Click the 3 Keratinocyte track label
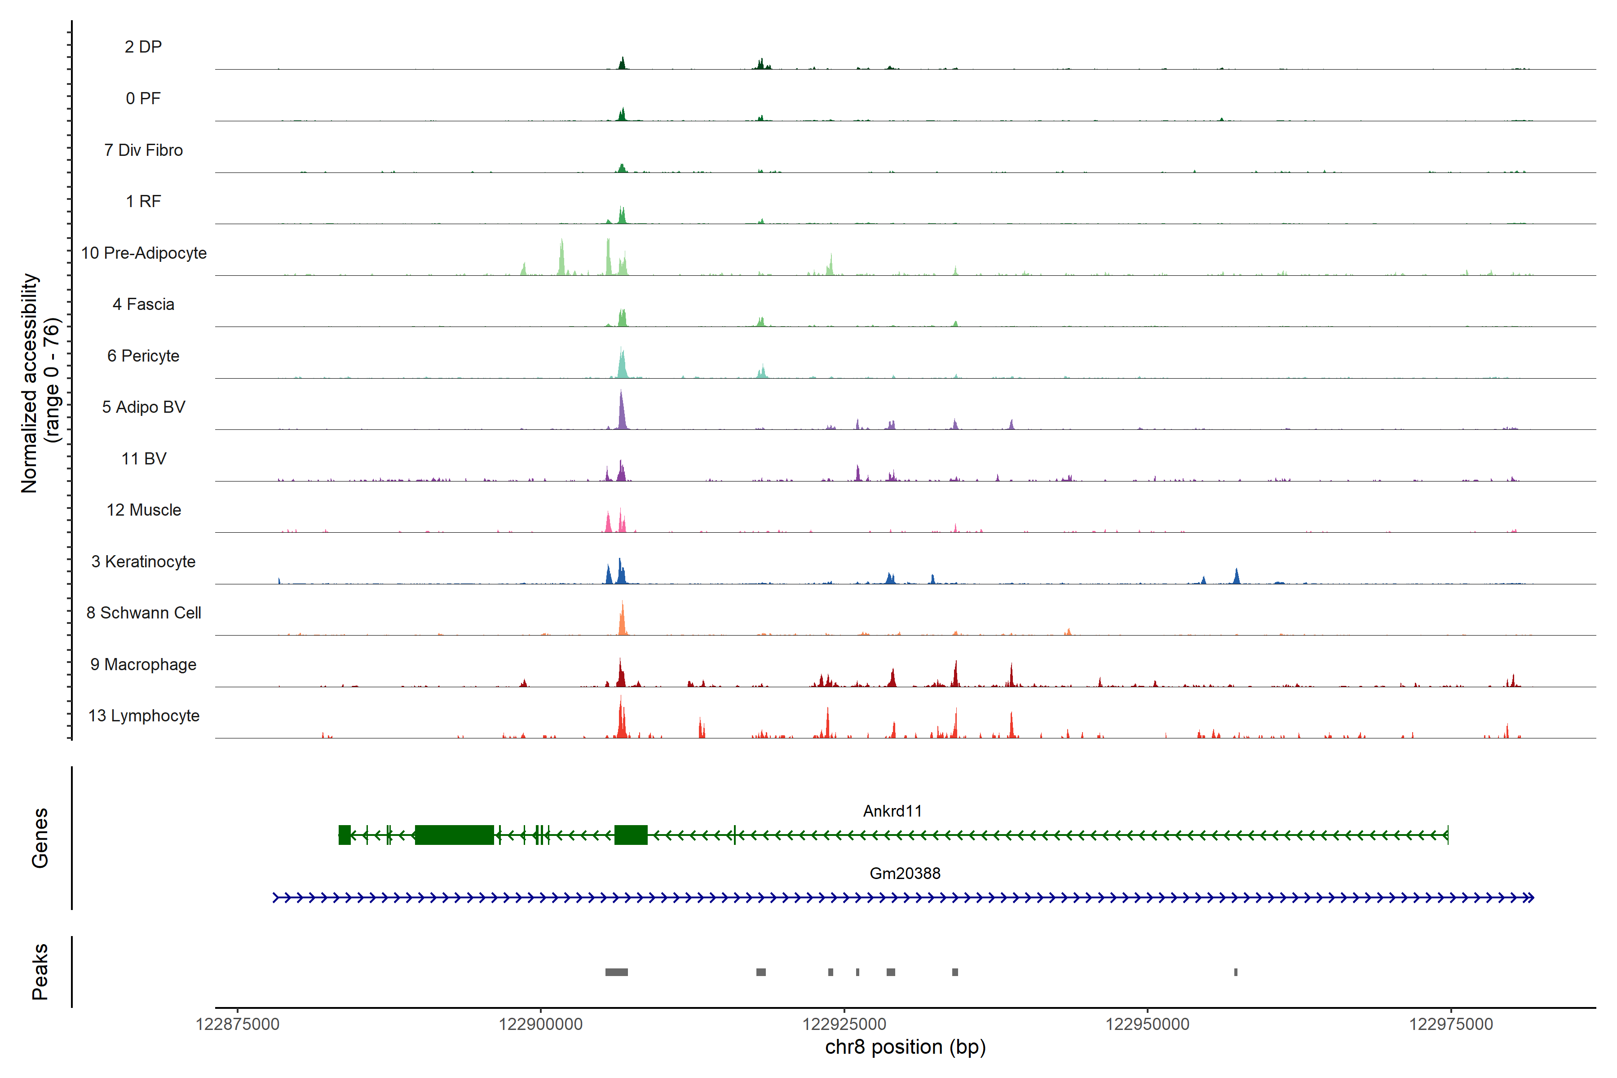The image size is (1617, 1078). point(143,562)
